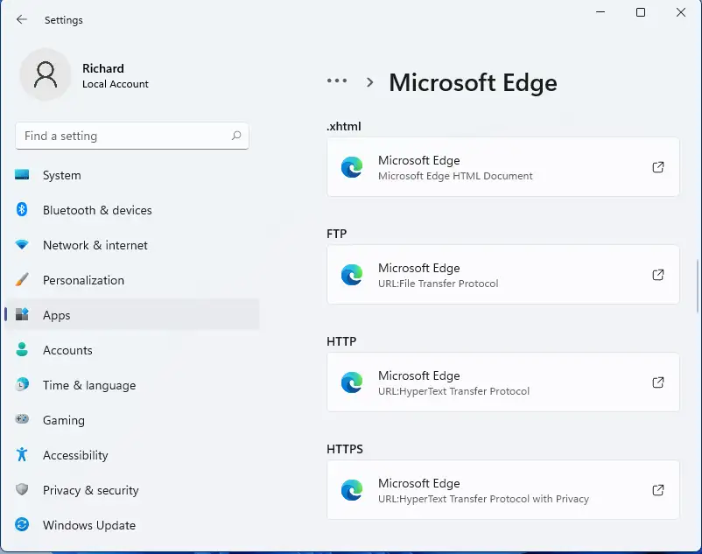Go back using the Settings back arrow
Viewport: 702px width, 554px height.
[x=21, y=19]
